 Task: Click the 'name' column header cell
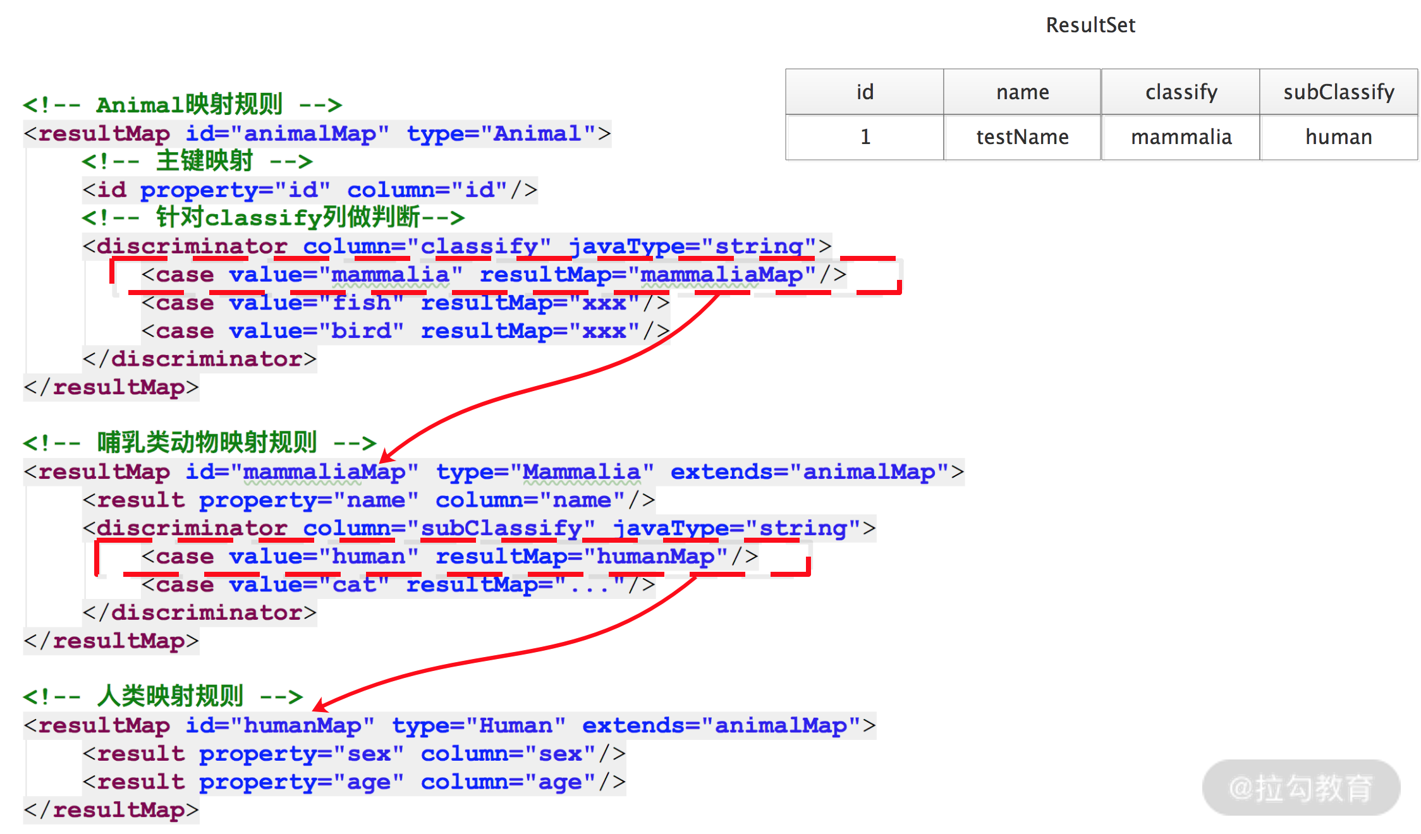[x=1022, y=92]
